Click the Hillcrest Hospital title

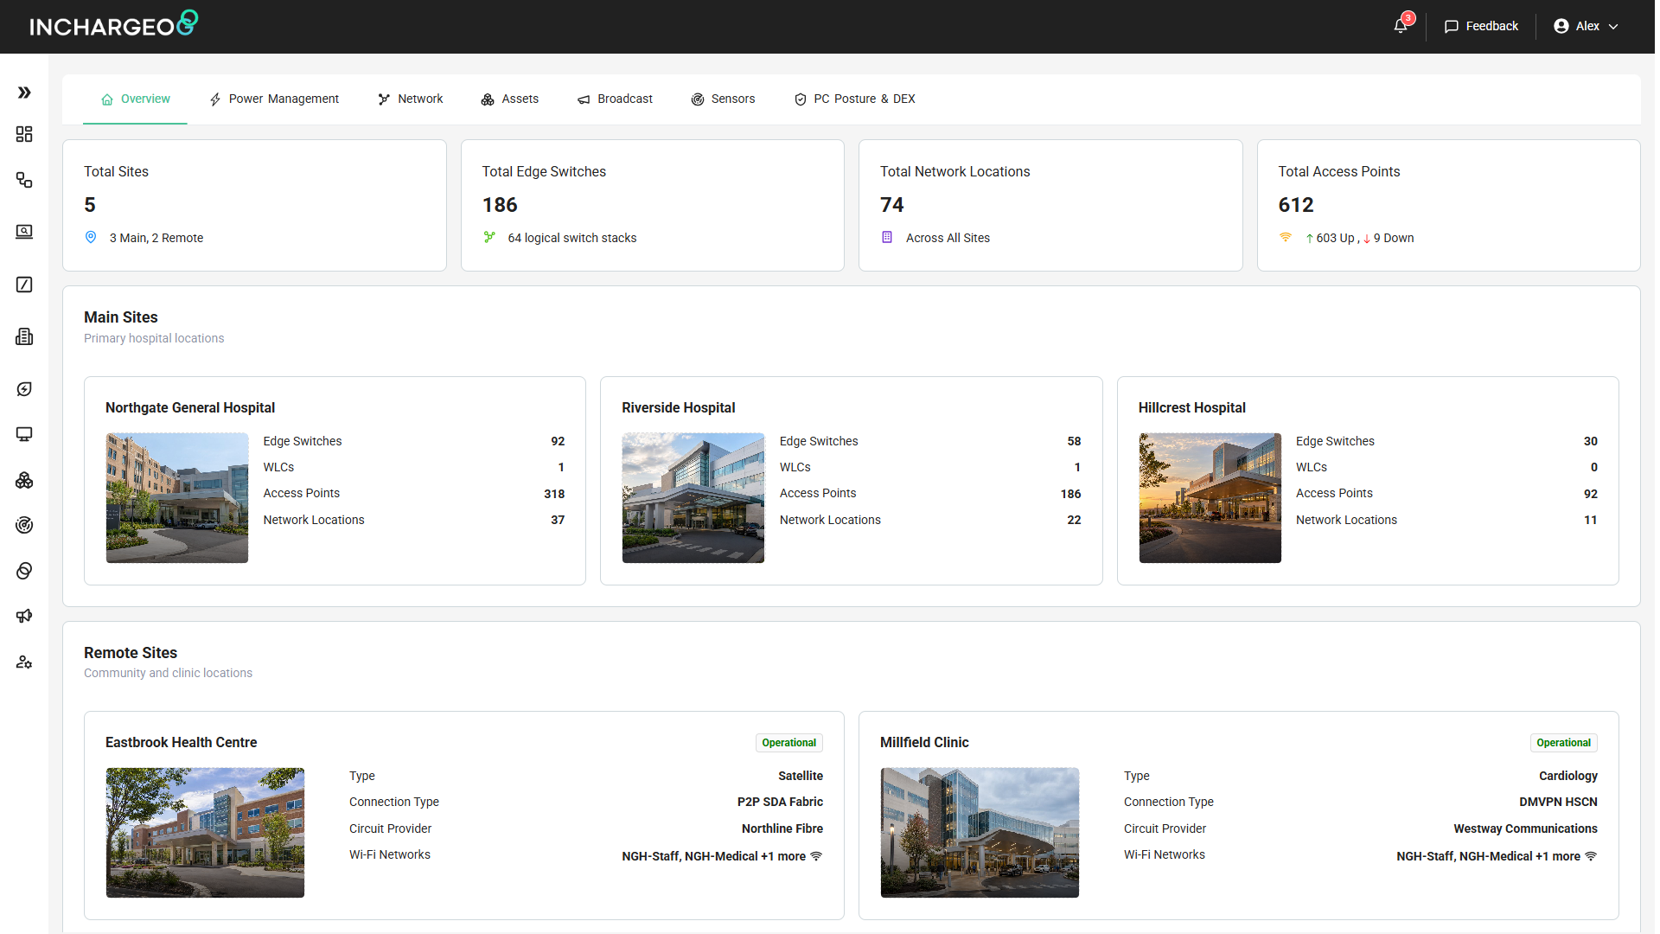[x=1191, y=407]
